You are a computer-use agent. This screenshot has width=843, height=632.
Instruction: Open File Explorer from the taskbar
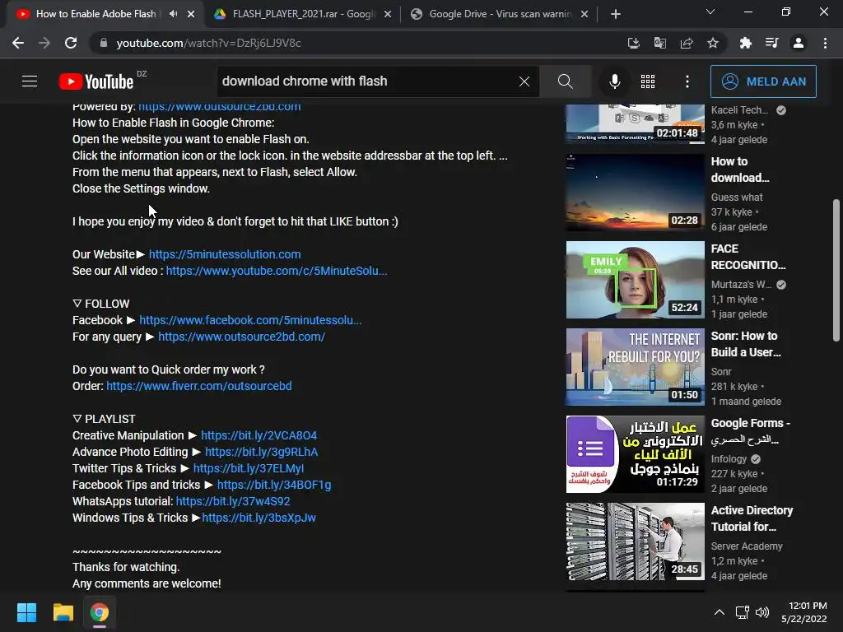(x=63, y=612)
